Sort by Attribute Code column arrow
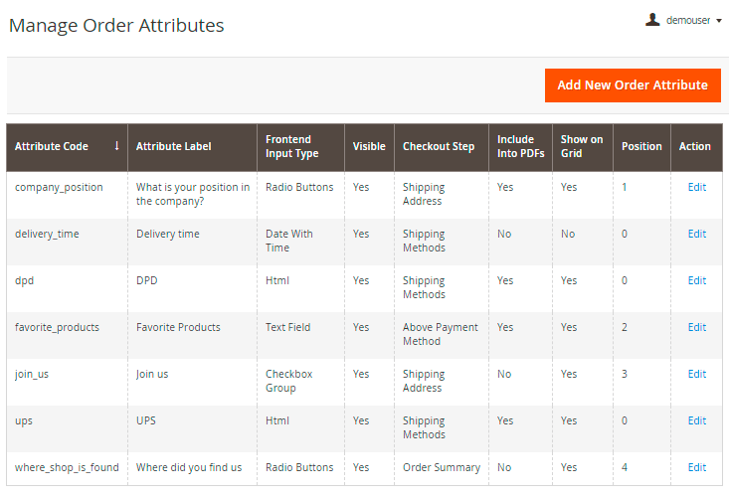The width and height of the screenshot is (729, 497). (x=116, y=146)
